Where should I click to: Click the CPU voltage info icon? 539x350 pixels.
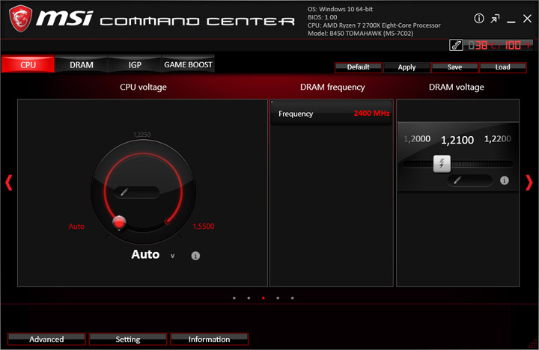tap(195, 256)
